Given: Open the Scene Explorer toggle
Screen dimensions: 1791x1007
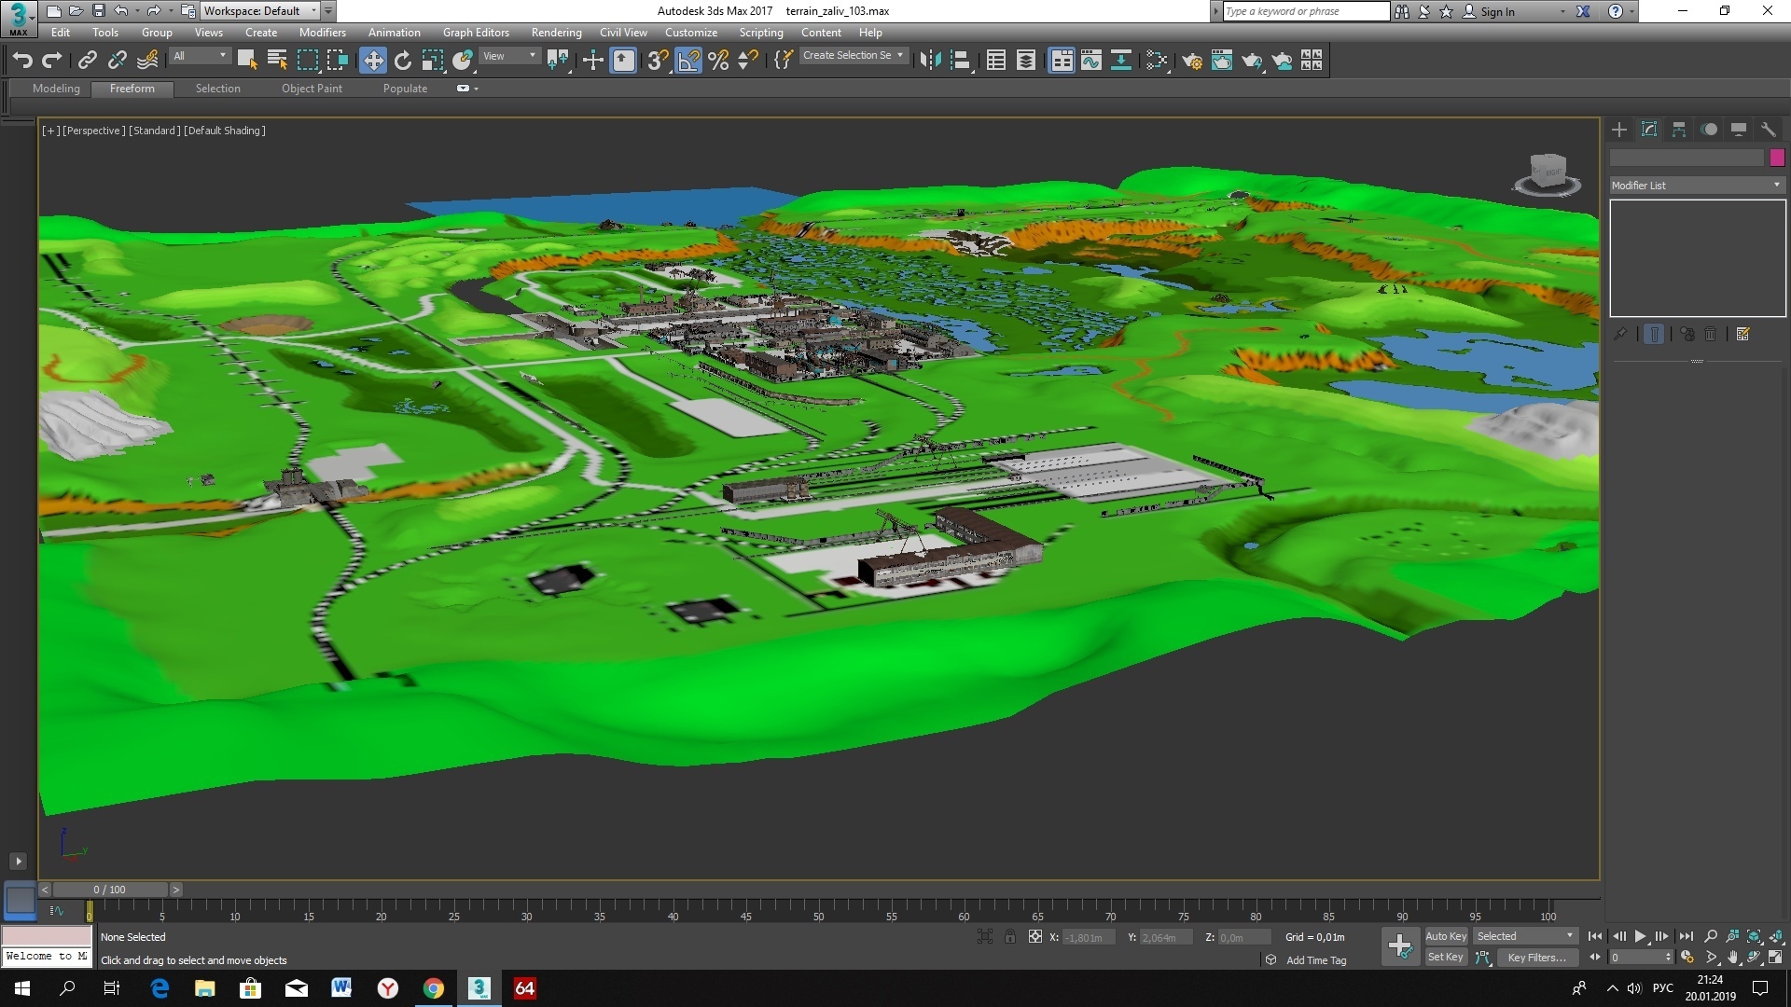Looking at the screenshot, I should [996, 61].
